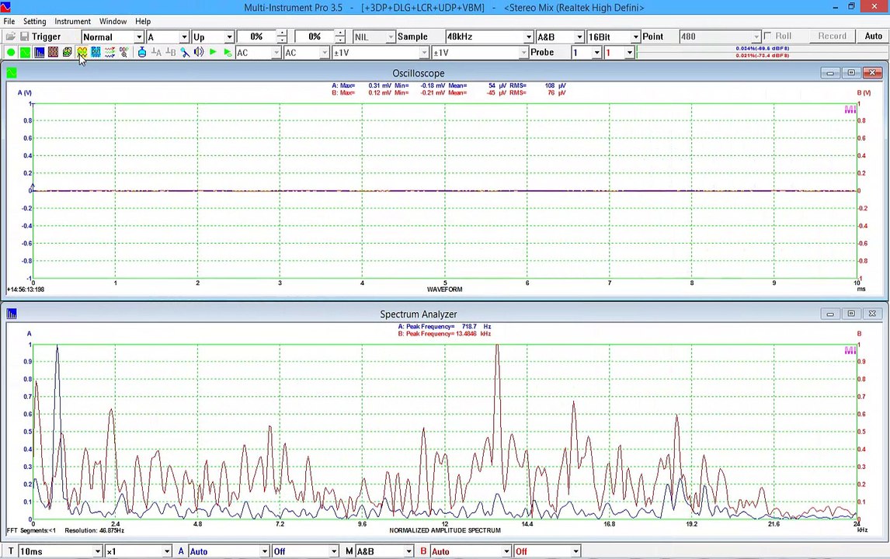Open the Oscilloscope view icon

[x=25, y=53]
